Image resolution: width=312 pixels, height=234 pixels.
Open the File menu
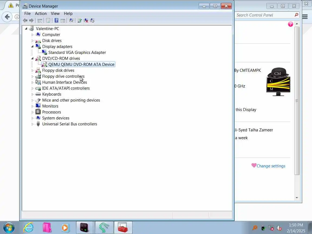click(27, 13)
